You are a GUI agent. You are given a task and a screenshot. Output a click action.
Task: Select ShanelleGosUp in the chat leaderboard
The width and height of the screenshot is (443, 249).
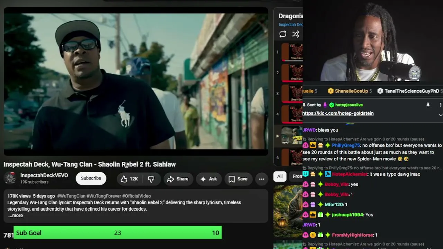351,91
